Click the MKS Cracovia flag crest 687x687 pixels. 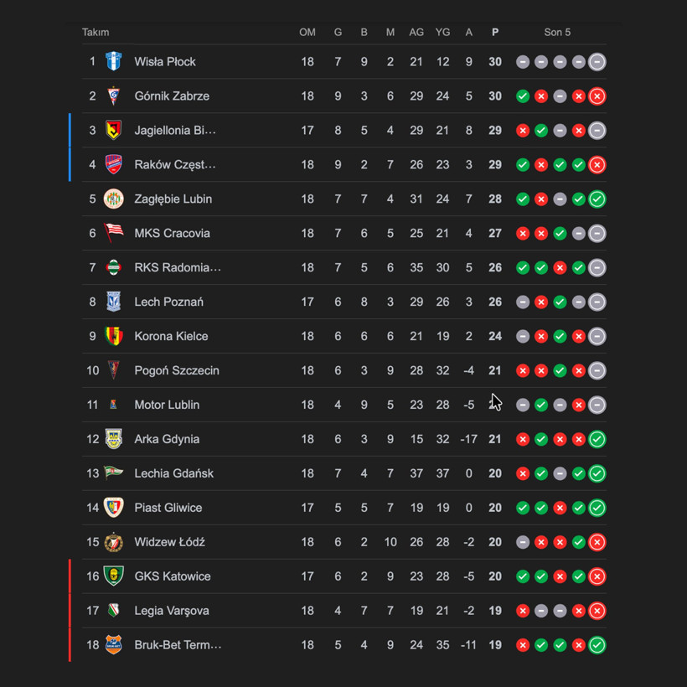click(114, 233)
